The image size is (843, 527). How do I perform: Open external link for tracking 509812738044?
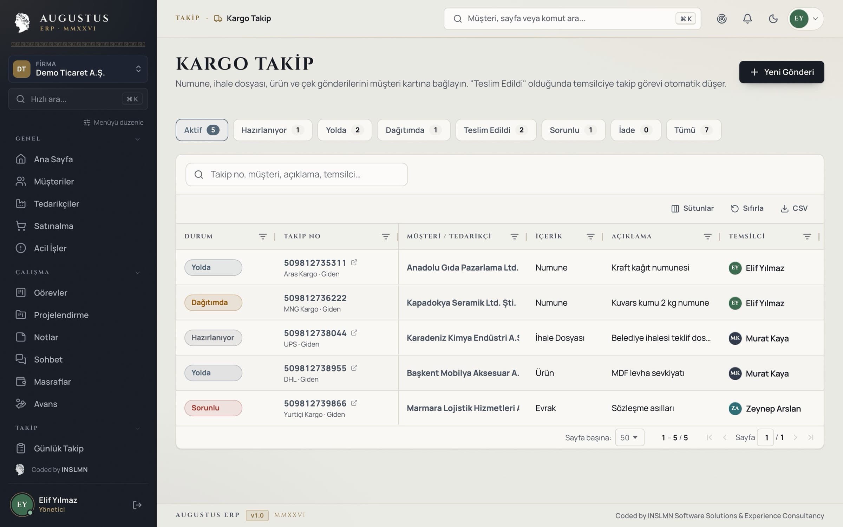(x=354, y=333)
